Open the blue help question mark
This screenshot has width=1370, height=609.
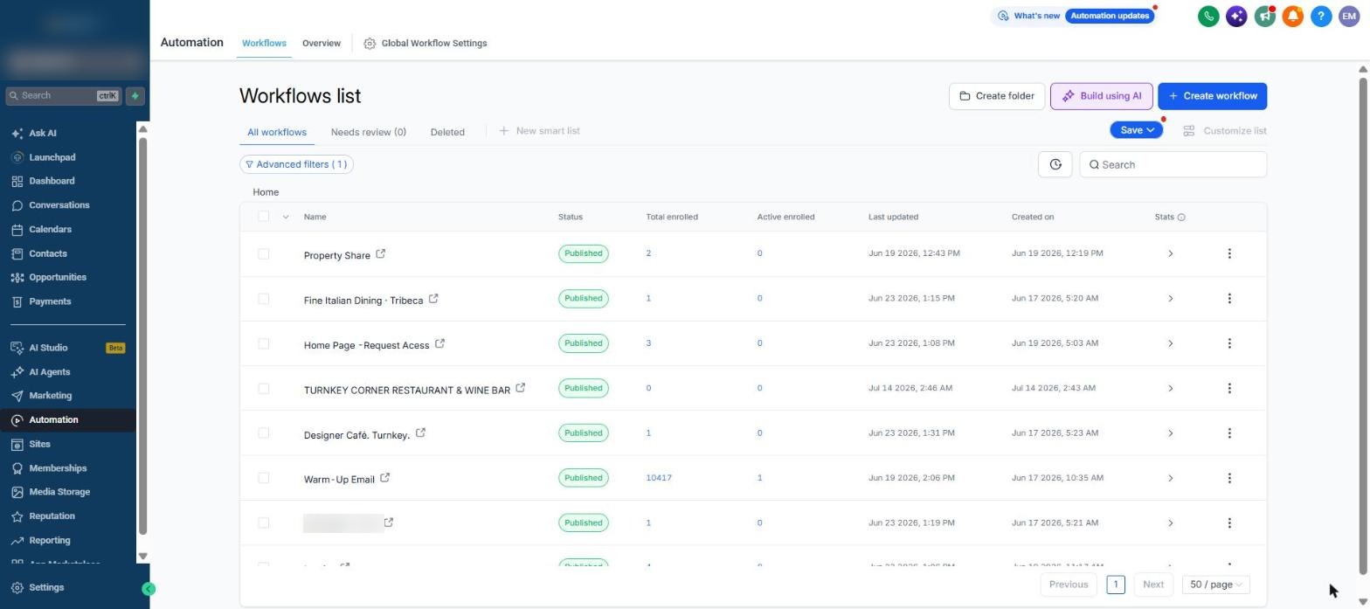[1321, 16]
